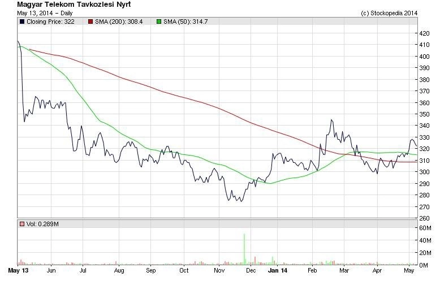The image size is (440, 285).
Task: Click the November price low point near 275
Action: point(241,201)
